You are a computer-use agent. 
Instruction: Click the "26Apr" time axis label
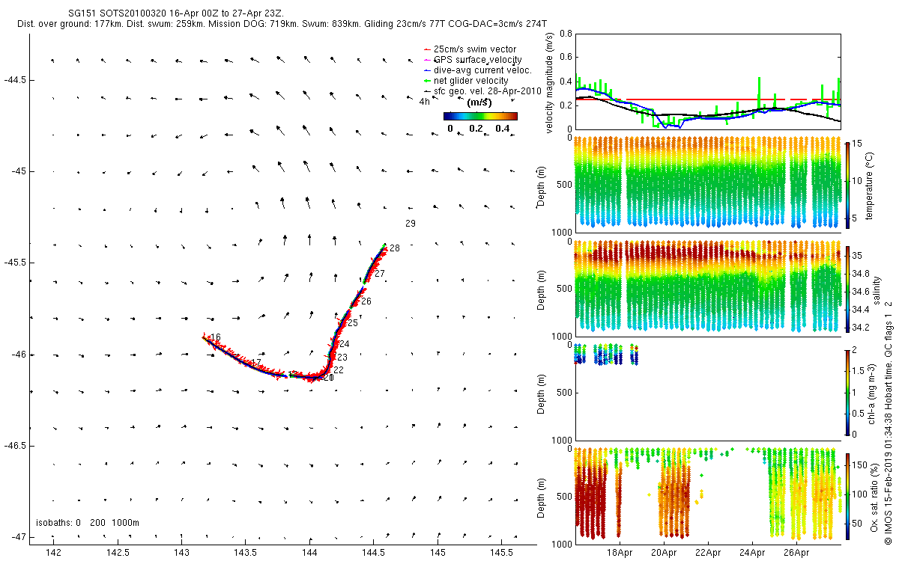(x=796, y=554)
